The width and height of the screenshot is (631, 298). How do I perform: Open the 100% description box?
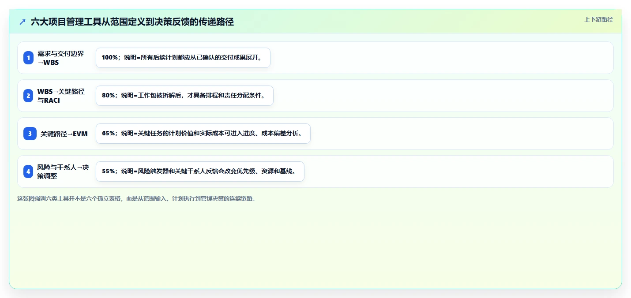pyautogui.click(x=183, y=58)
